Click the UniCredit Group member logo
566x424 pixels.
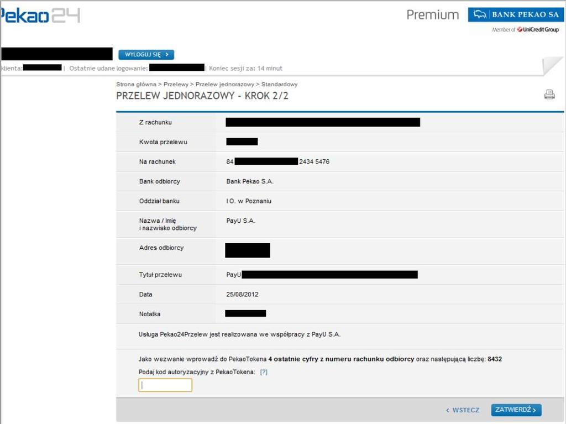point(525,30)
